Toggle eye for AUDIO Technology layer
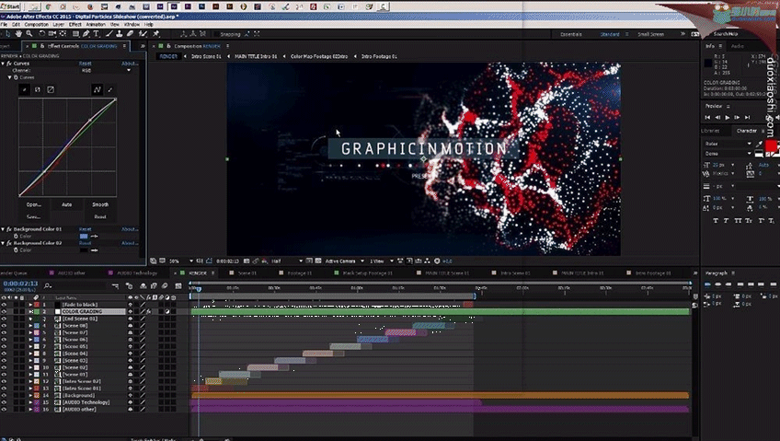 (x=4, y=402)
